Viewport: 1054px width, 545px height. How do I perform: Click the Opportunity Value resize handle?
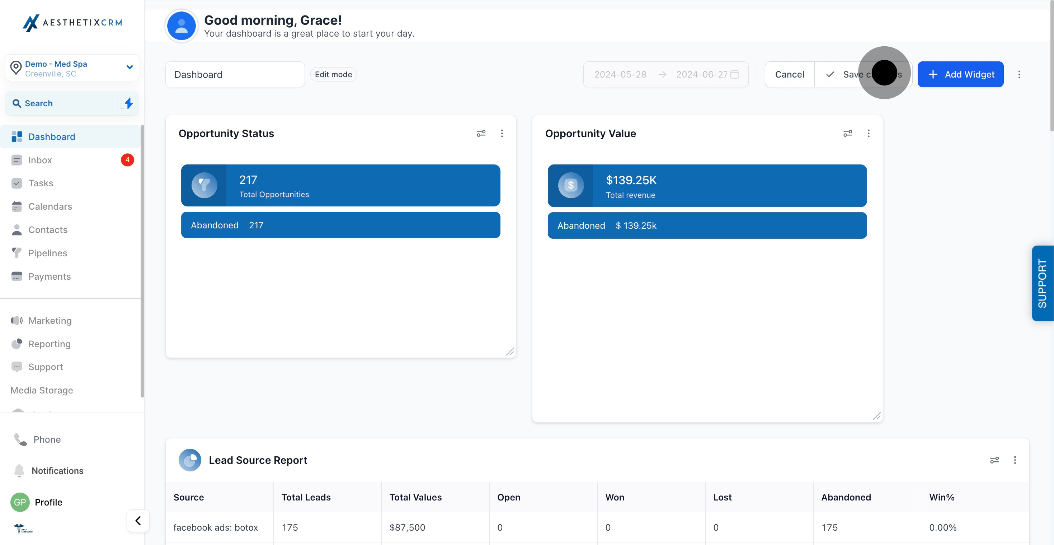[x=877, y=416]
